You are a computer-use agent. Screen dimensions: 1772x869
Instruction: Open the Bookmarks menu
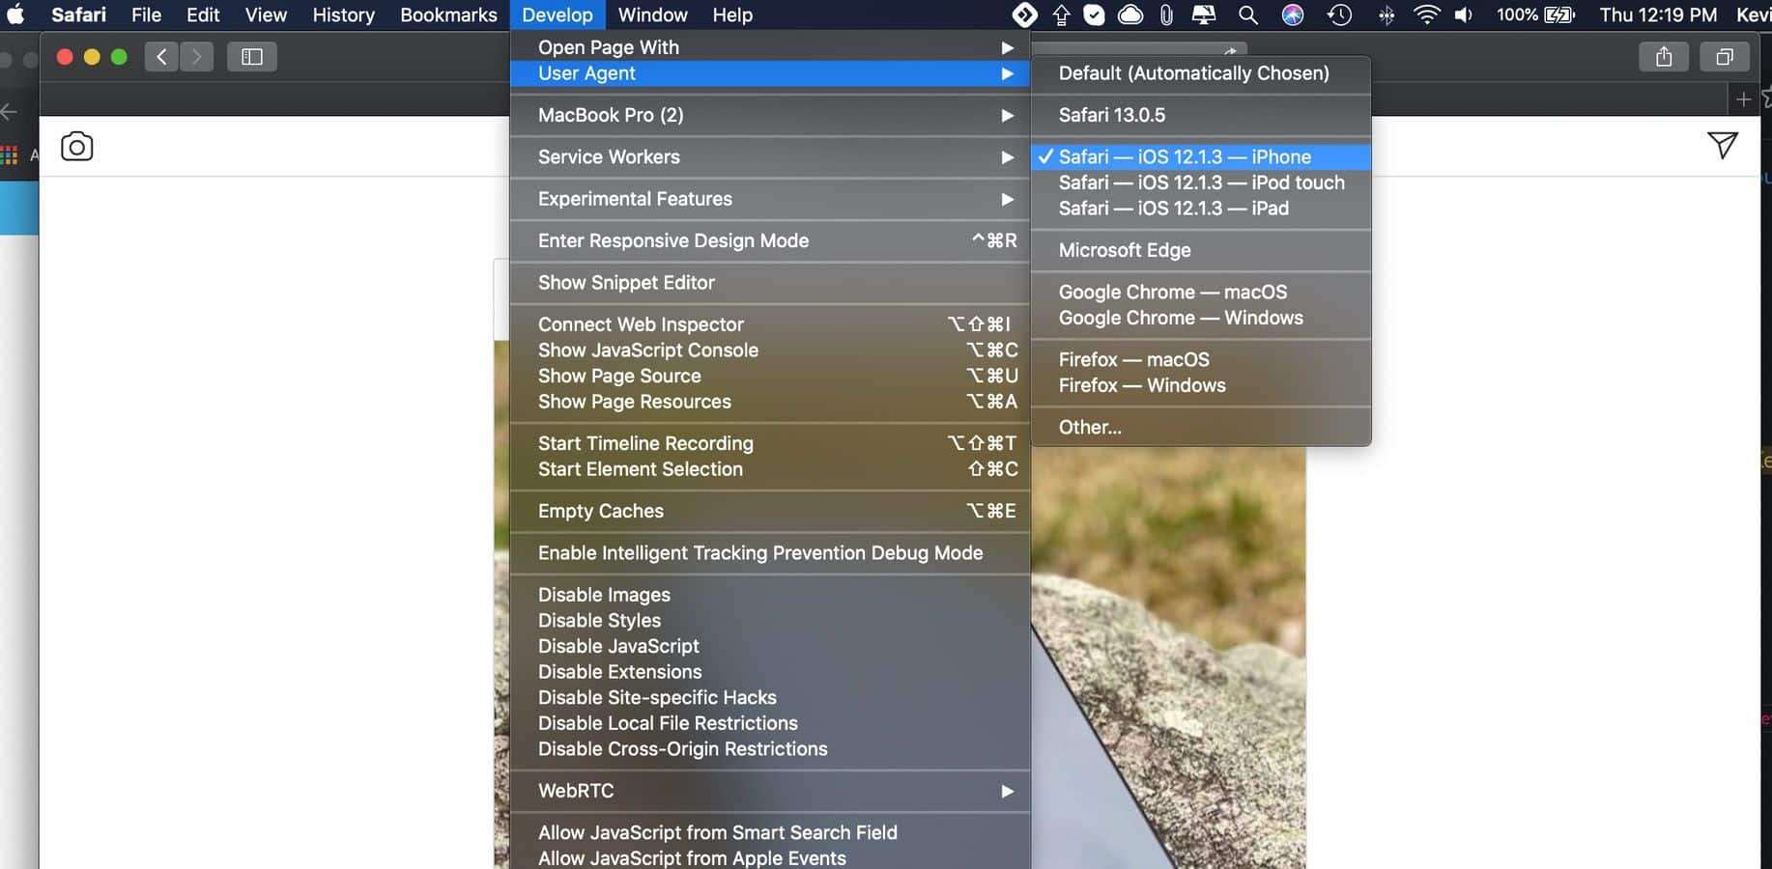pos(448,14)
